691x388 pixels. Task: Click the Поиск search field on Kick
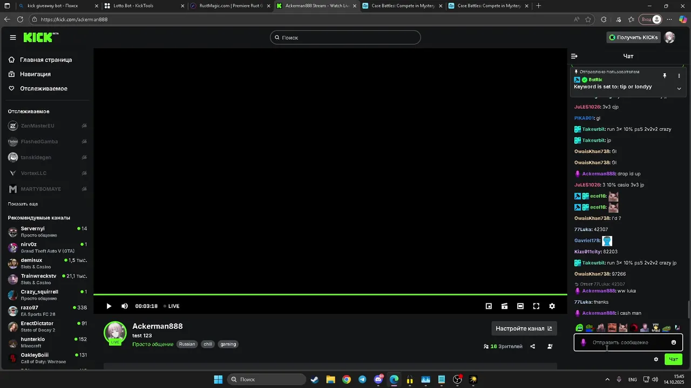point(345,37)
